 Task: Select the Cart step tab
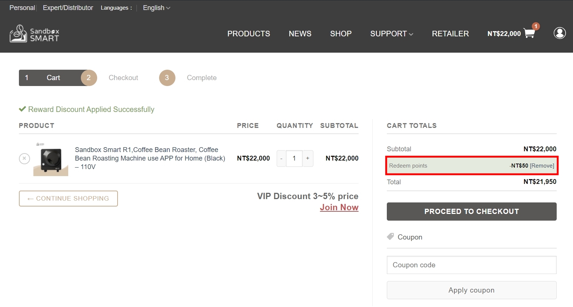click(53, 78)
